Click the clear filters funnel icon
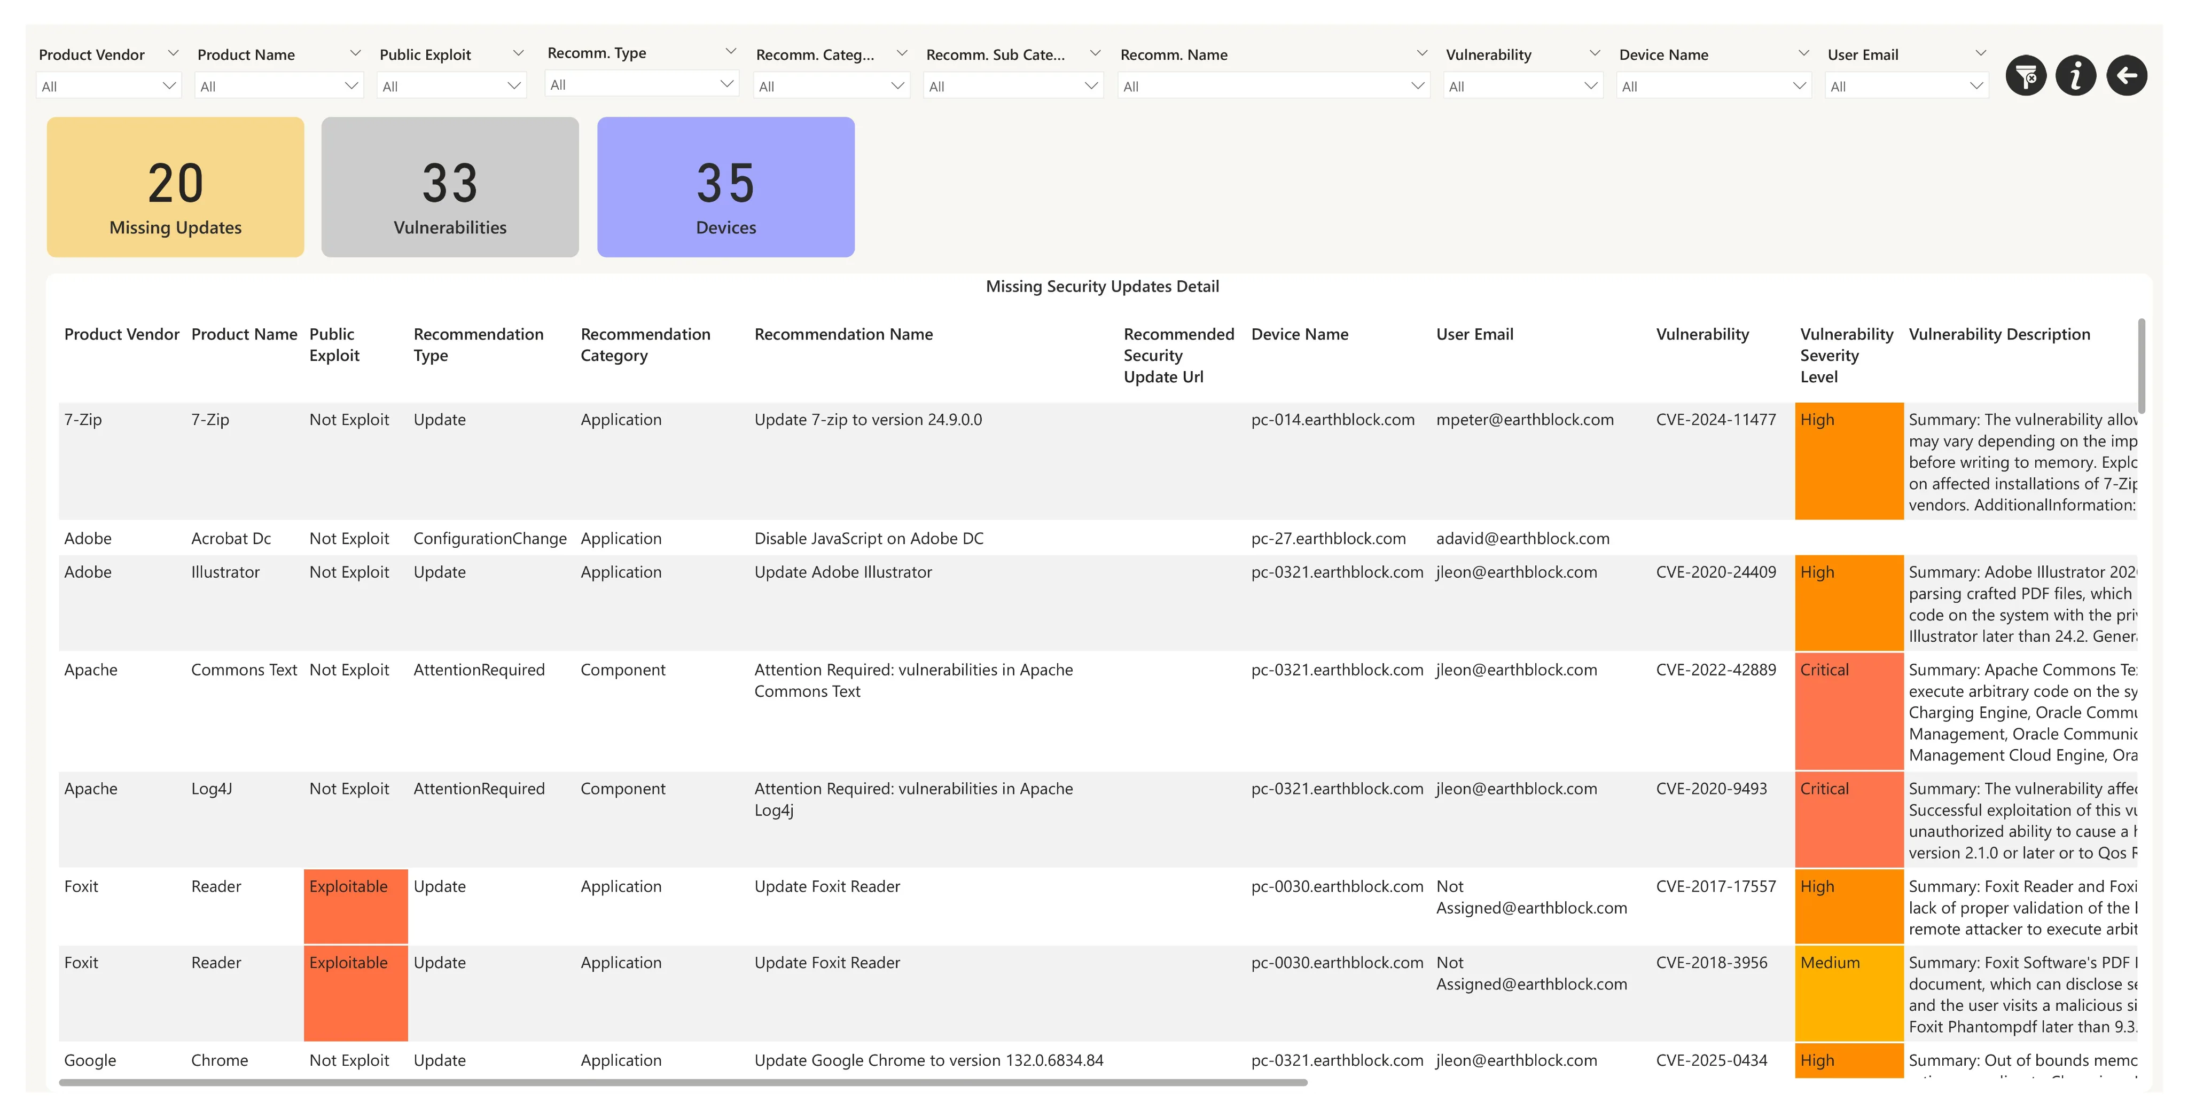This screenshot has width=2188, height=1117. pyautogui.click(x=2026, y=76)
